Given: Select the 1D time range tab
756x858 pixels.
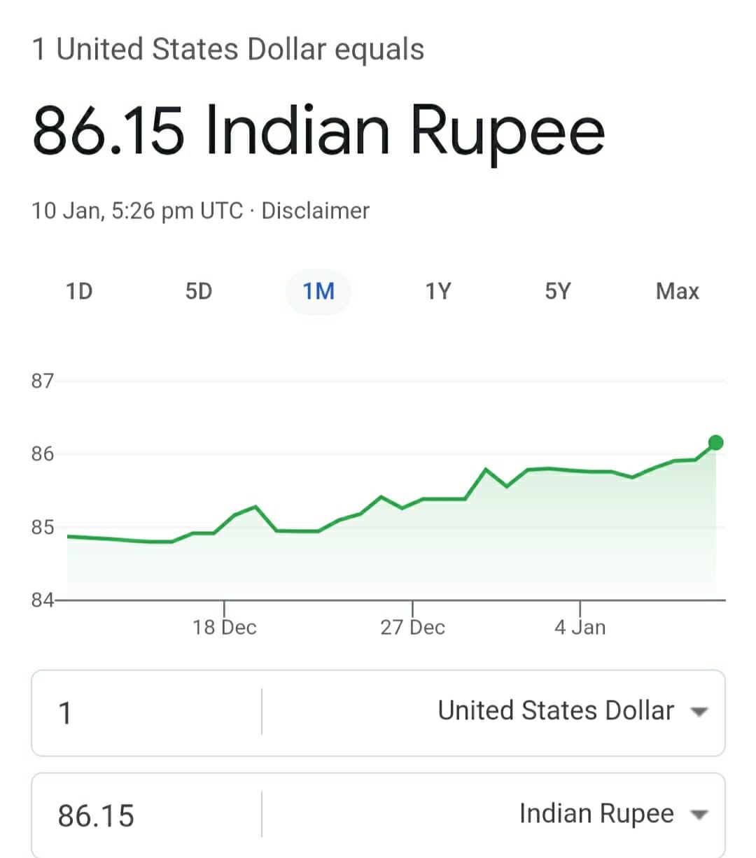Looking at the screenshot, I should tap(79, 291).
